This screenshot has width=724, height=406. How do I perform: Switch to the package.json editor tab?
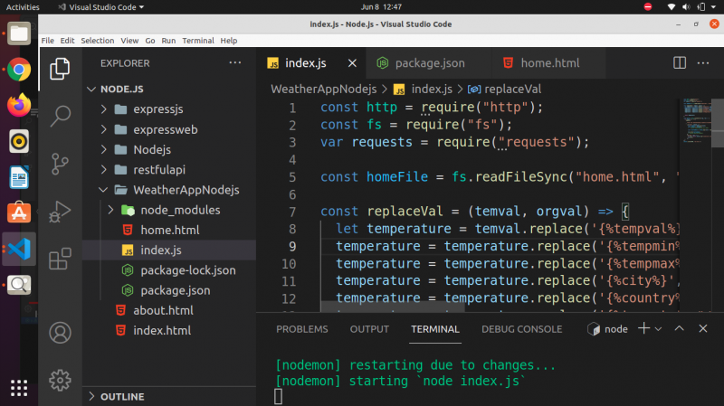(x=429, y=62)
